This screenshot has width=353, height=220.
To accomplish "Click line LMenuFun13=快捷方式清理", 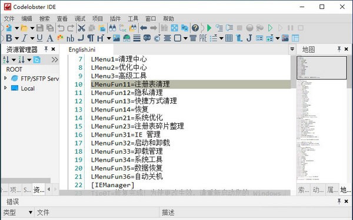I will coord(134,101).
